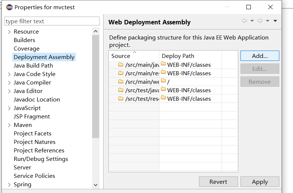
Task: Click folder icon for /src/test/resources source
Action: coord(121,99)
